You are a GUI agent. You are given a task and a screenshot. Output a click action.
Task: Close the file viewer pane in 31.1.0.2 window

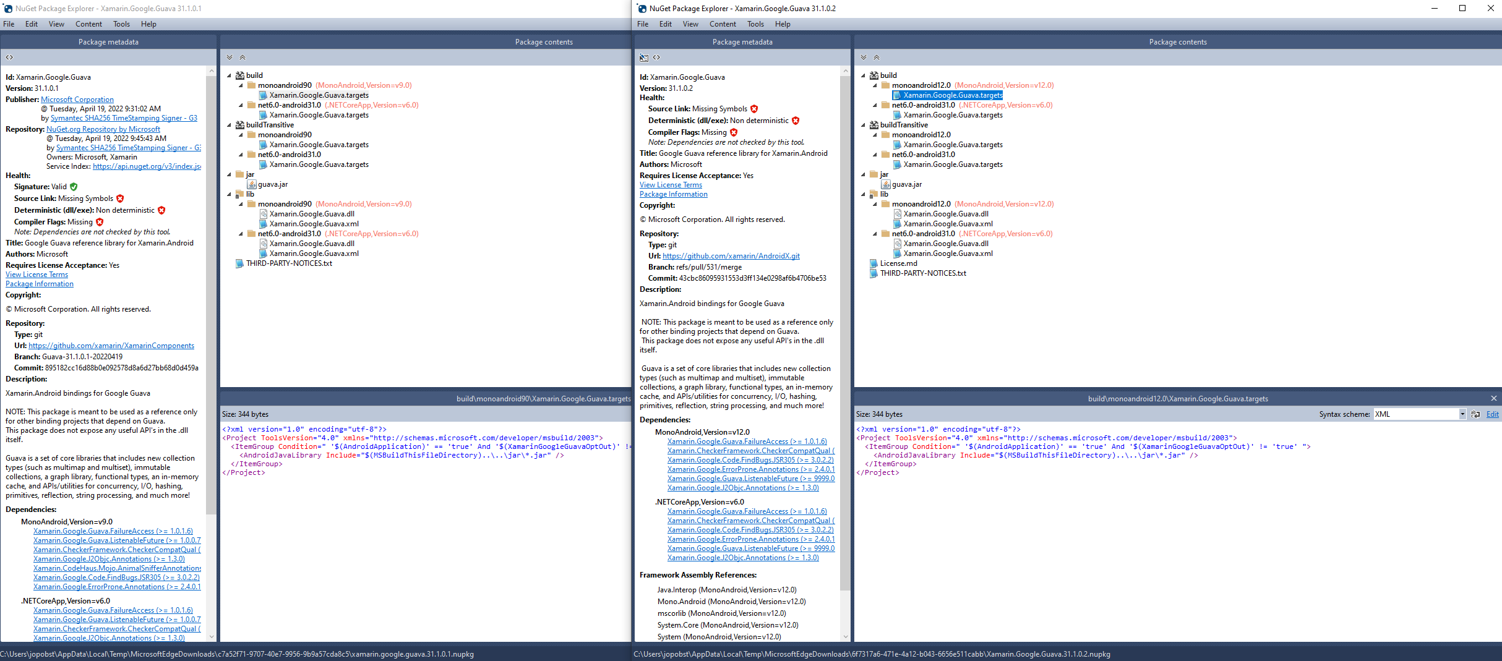point(1494,398)
